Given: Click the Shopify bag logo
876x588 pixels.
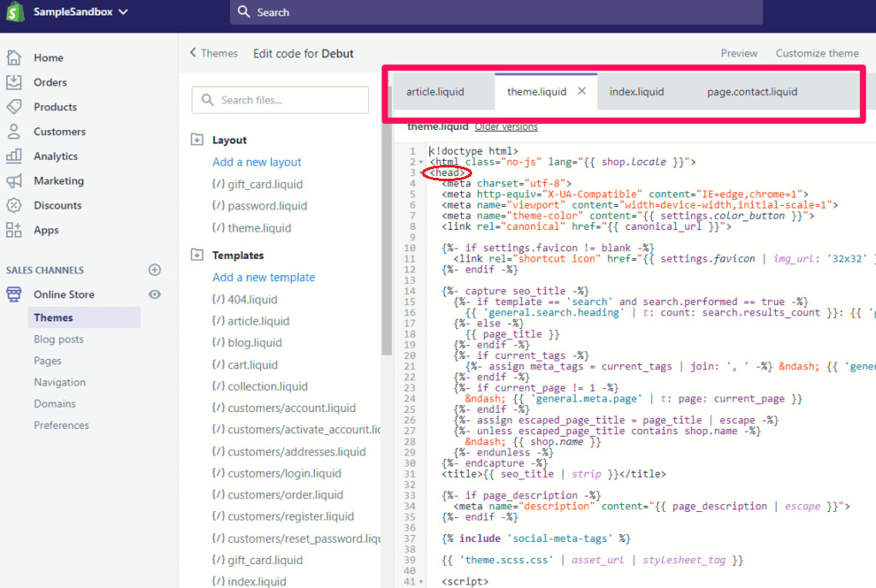Looking at the screenshot, I should coord(15,12).
